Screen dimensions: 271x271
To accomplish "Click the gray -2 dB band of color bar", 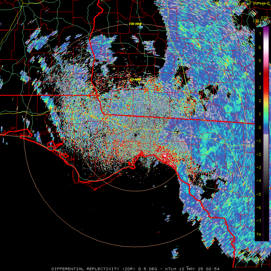I will (x=266, y=154).
